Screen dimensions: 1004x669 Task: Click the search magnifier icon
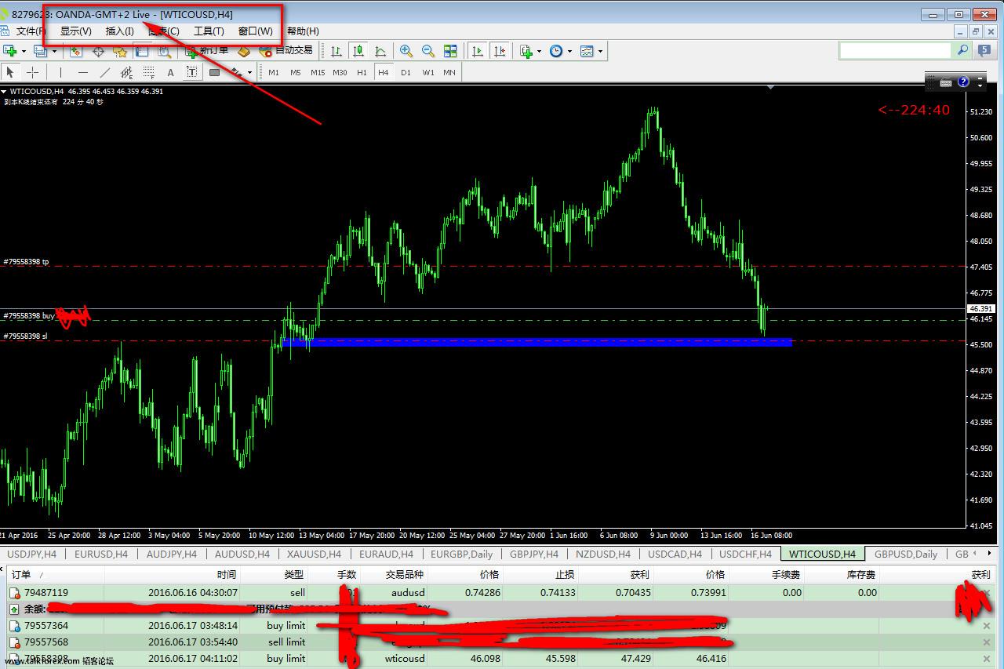962,50
